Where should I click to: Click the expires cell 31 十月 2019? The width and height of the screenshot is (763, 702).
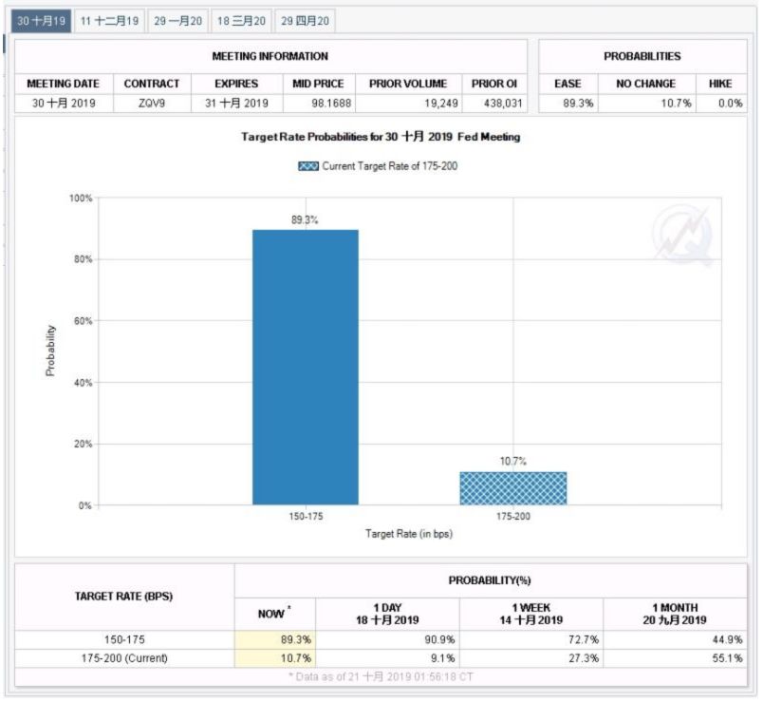pyautogui.click(x=236, y=104)
